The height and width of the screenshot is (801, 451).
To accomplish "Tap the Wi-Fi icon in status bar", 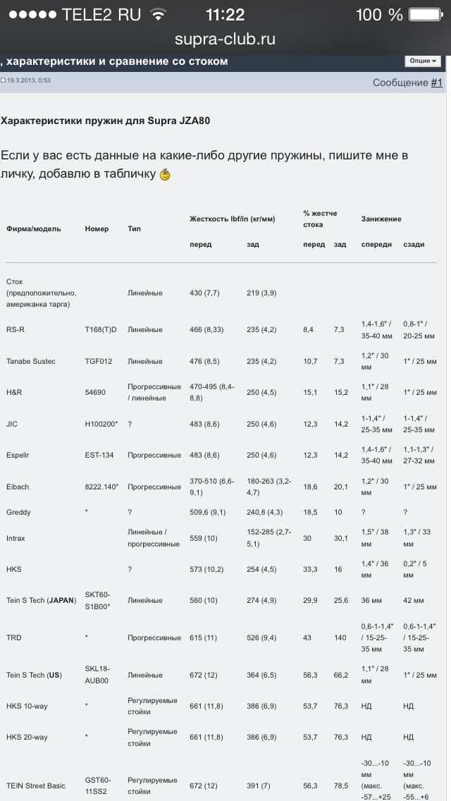I will [x=158, y=15].
